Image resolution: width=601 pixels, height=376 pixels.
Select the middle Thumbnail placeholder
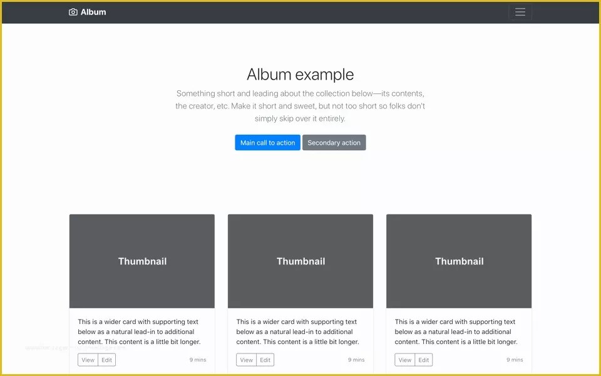click(300, 261)
